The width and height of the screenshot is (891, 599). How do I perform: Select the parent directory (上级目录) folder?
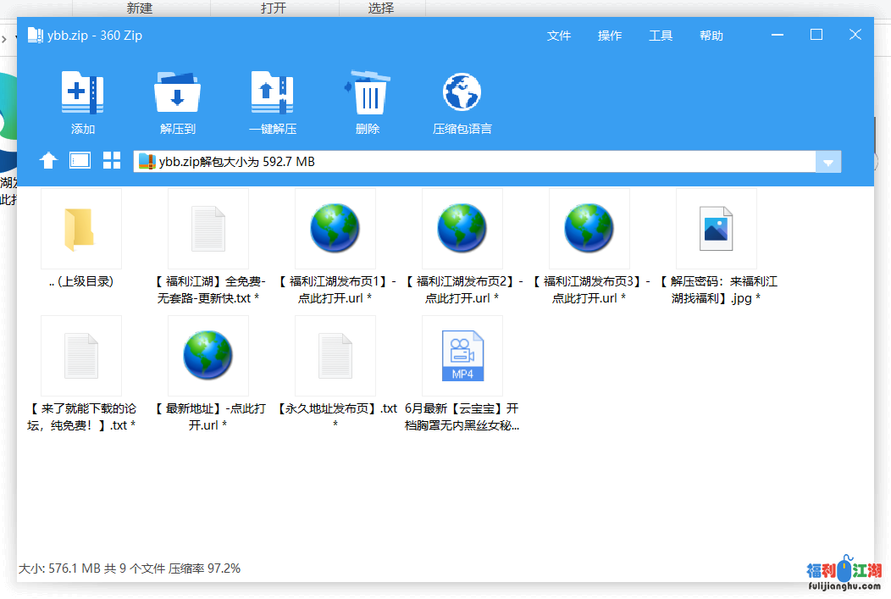point(81,230)
